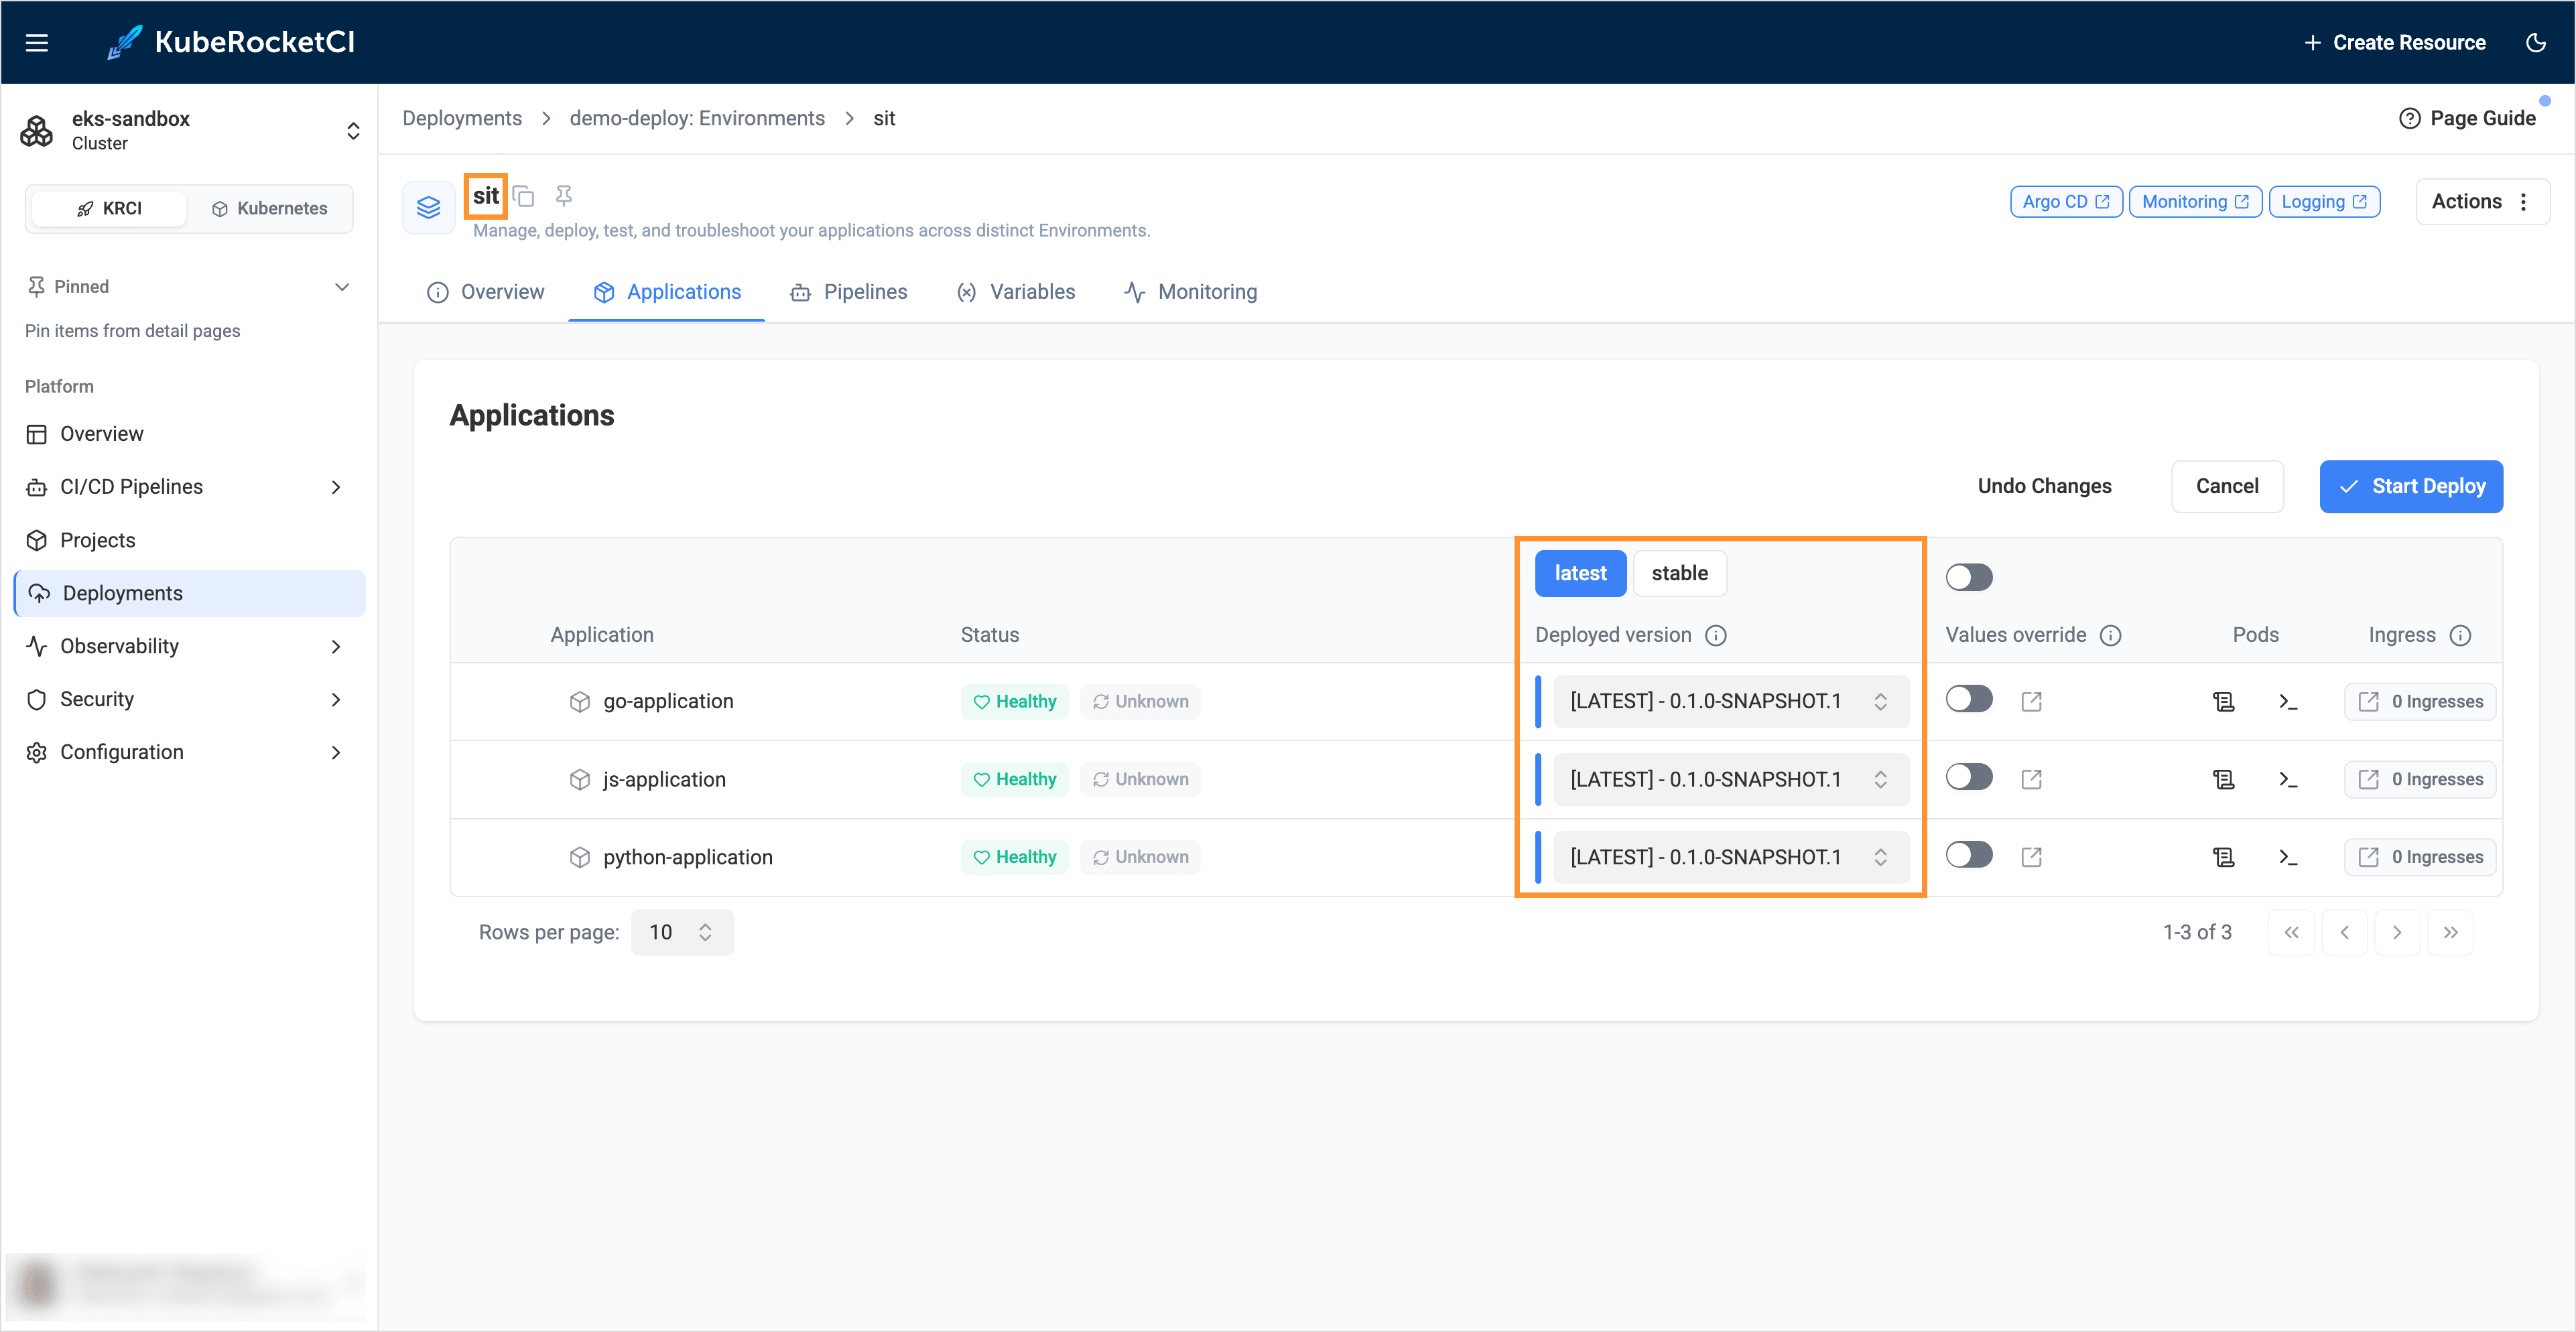Open go-application deployed version dropdown
This screenshot has width=2576, height=1332.
pyautogui.click(x=1730, y=701)
